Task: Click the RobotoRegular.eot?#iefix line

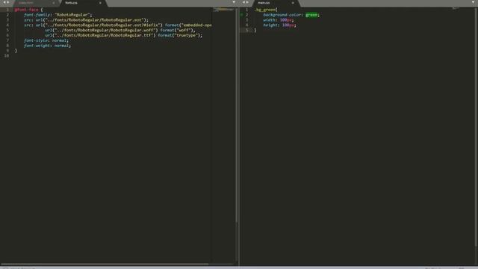Action: click(x=118, y=25)
